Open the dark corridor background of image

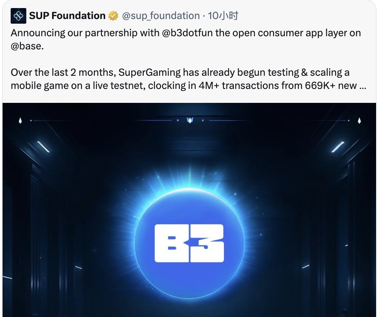coord(73,217)
